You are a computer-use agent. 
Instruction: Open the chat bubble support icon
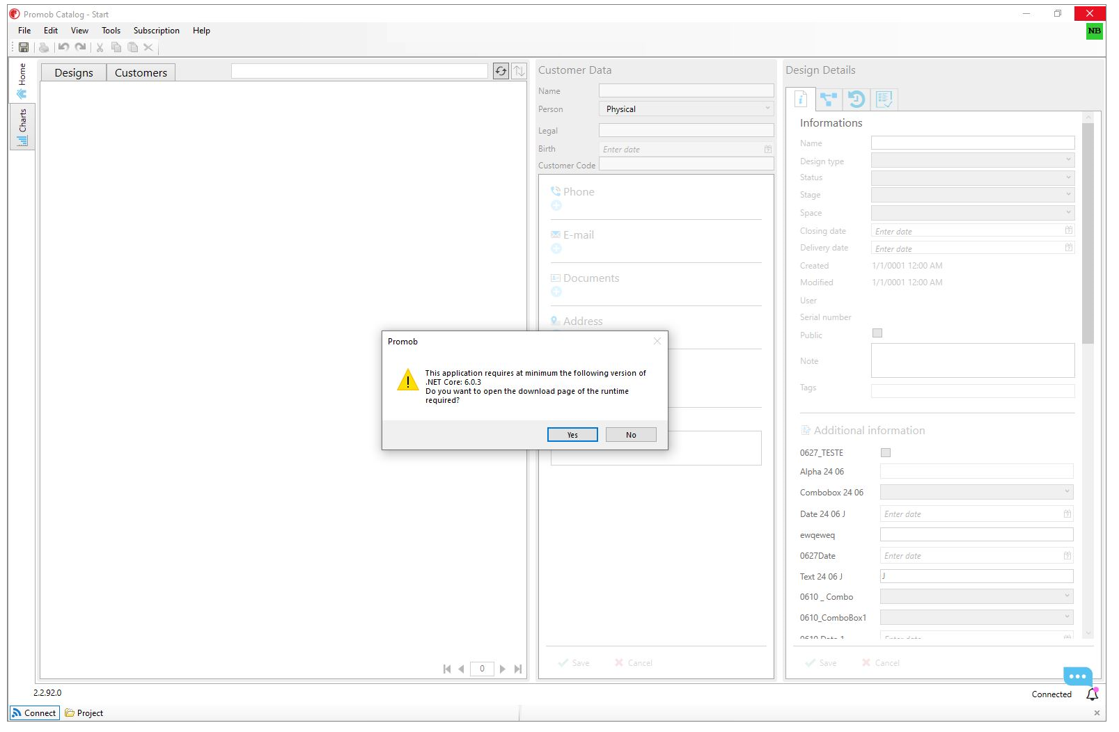pyautogui.click(x=1078, y=676)
